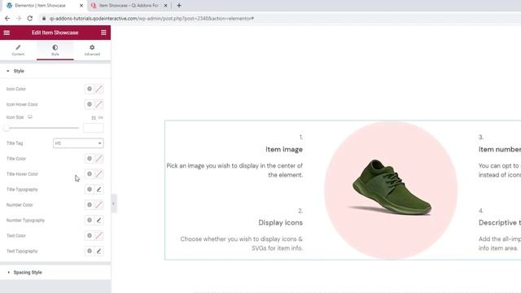This screenshot has width=521, height=293.
Task: Click the 'Icon Size' label
Action: pyautogui.click(x=15, y=117)
